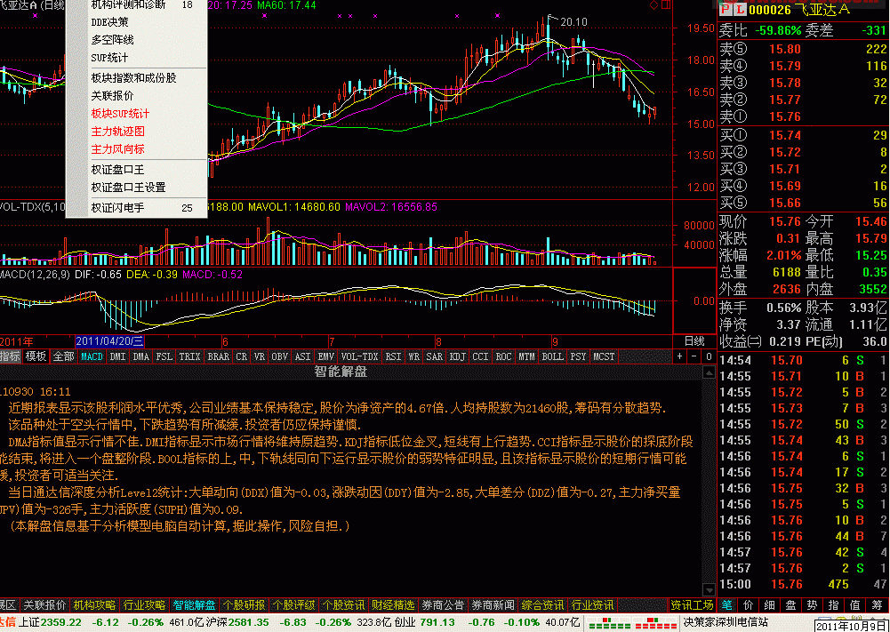Image resolution: width=890 pixels, height=632 pixels.
Task: Open the 券商公告 bottom tab
Action: [444, 605]
